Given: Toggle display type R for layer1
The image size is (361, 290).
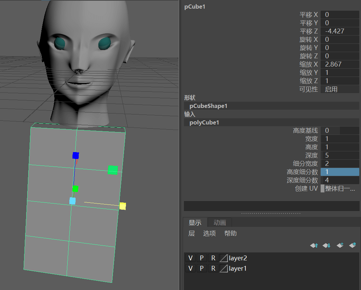Looking at the screenshot, I should tap(213, 268).
